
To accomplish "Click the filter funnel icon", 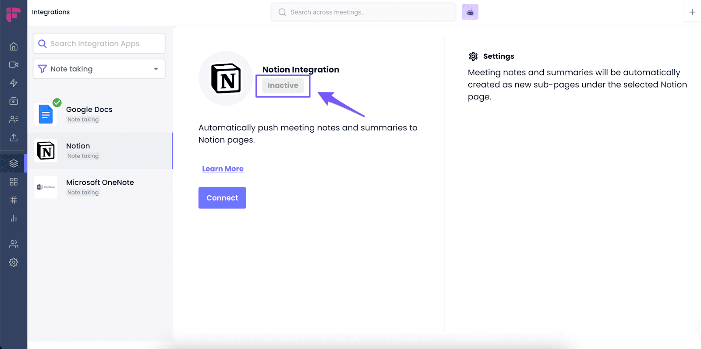I will click(42, 69).
